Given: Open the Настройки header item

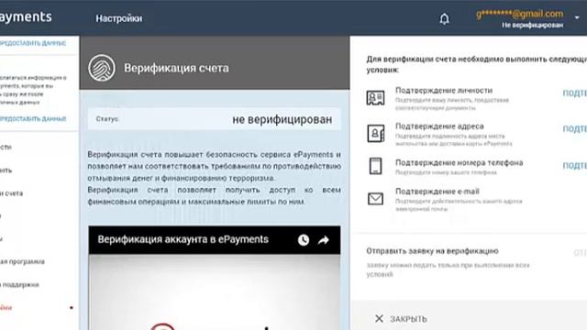Looking at the screenshot, I should pyautogui.click(x=118, y=18).
